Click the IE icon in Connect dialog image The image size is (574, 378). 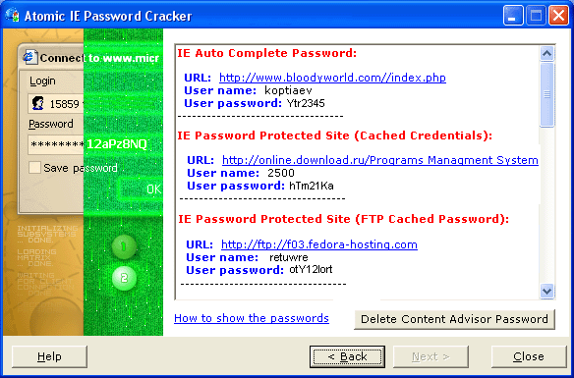30,57
